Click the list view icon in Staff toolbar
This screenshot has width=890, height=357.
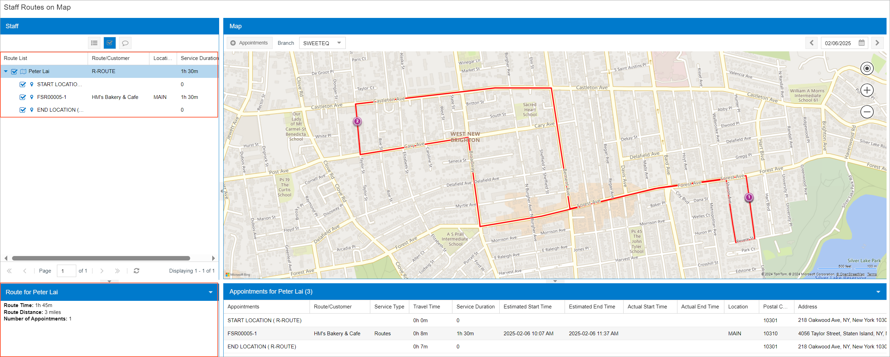tap(94, 43)
